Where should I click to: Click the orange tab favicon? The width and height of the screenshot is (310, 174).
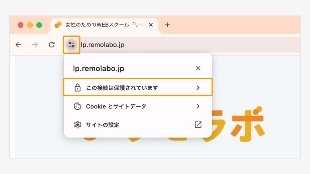pyautogui.click(x=58, y=25)
